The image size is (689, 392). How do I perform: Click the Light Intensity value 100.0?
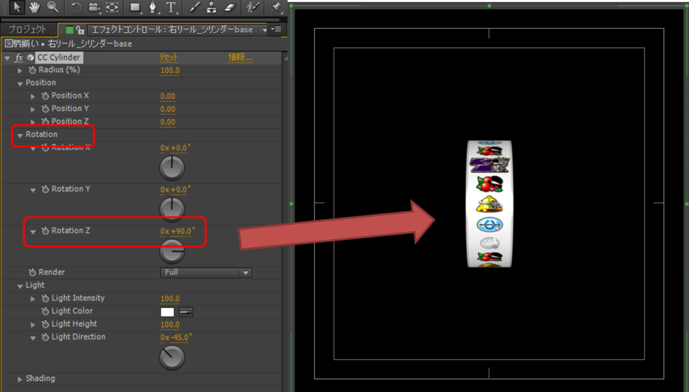[170, 299]
